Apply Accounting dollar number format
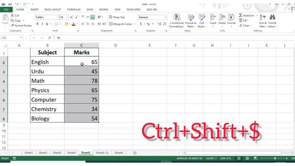The image size is (295, 166). tap(141, 24)
